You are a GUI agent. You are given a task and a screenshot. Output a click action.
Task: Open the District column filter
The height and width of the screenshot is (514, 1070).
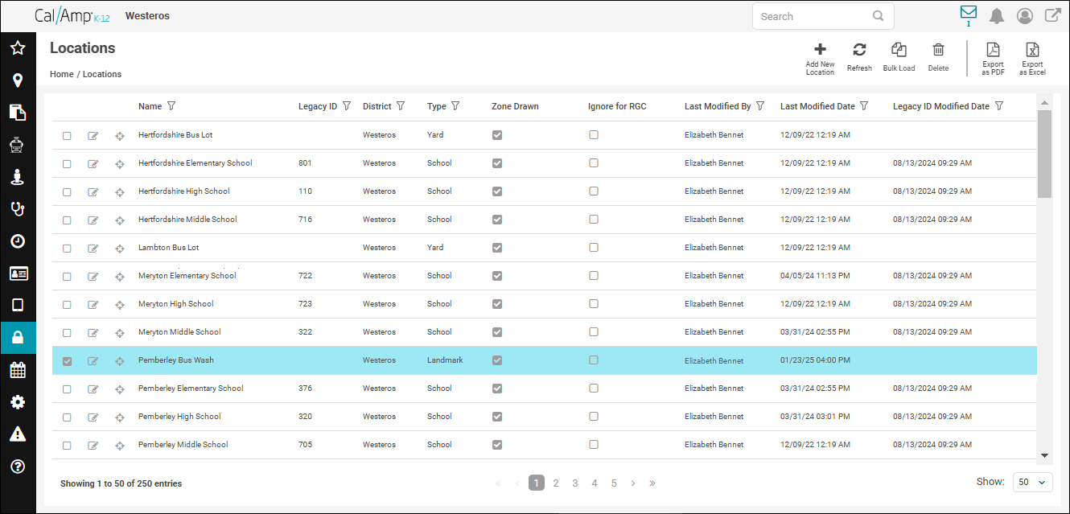coord(401,106)
